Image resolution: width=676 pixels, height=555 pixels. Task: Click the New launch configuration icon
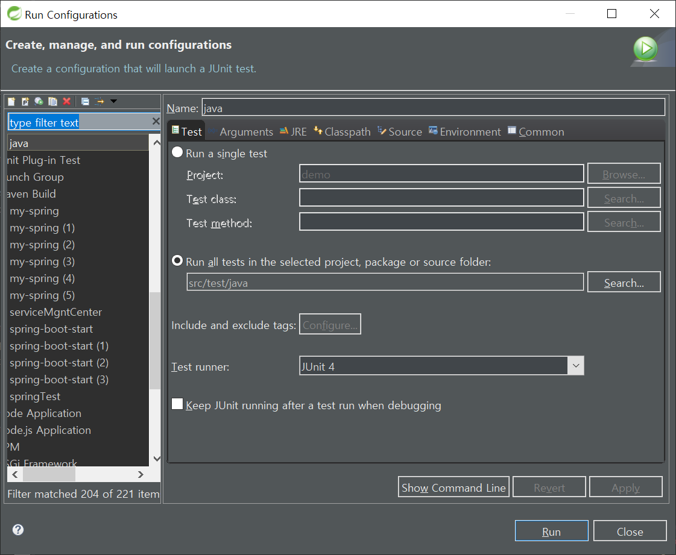pyautogui.click(x=11, y=101)
